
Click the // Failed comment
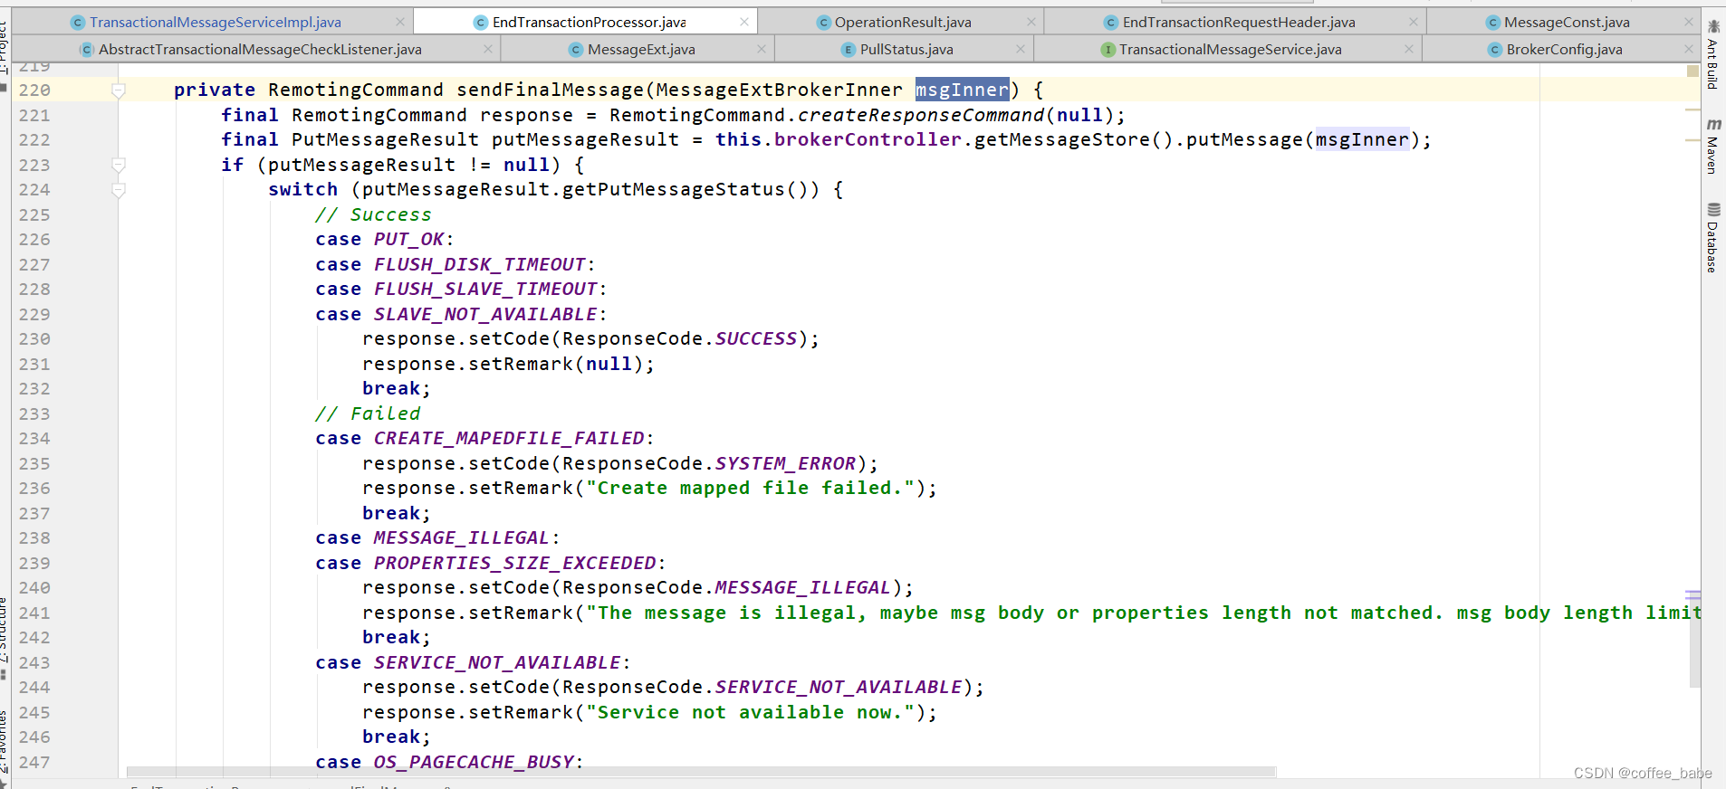[368, 414]
